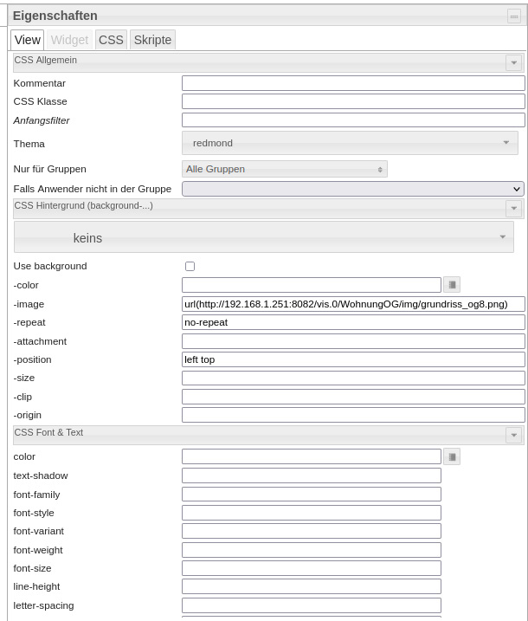Focus the Anfangsfilter input field
Screen dimensions: 528x621
(353, 120)
